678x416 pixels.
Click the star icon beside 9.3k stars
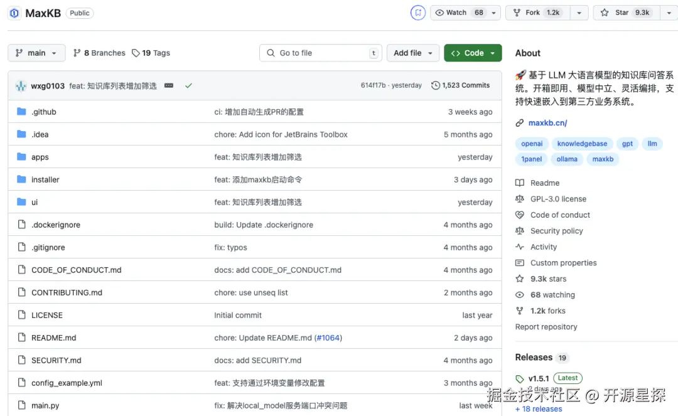(520, 279)
